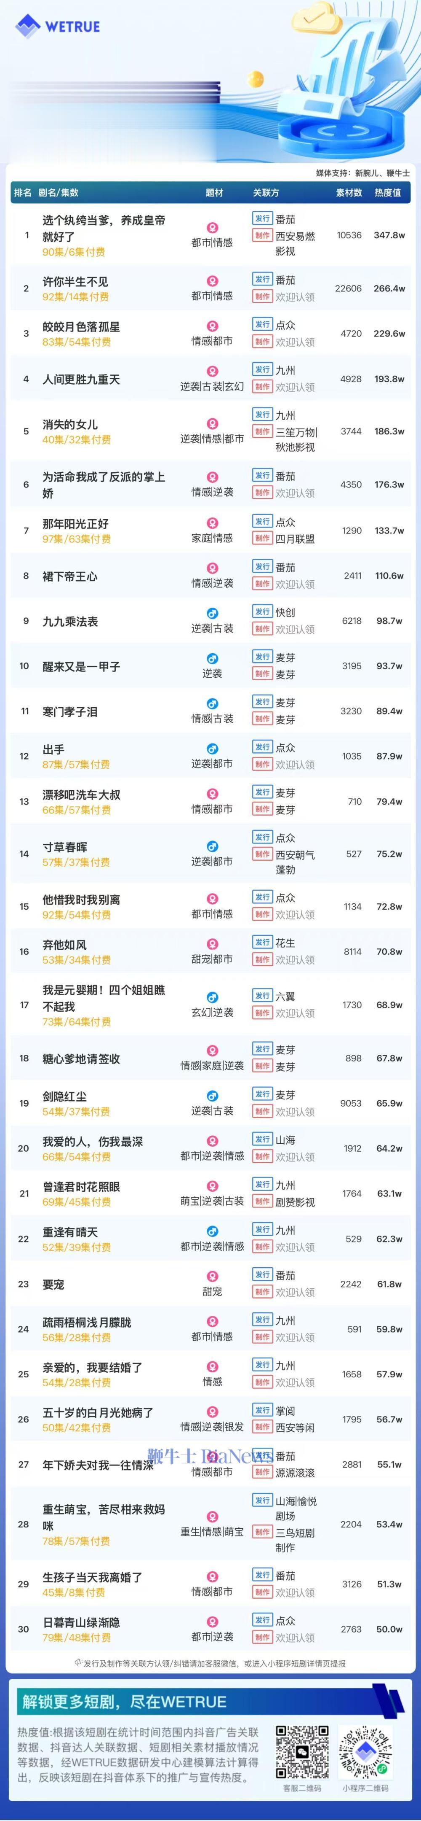Click the mini-program QR code
This screenshot has height=1821, width=421.
365,1752
